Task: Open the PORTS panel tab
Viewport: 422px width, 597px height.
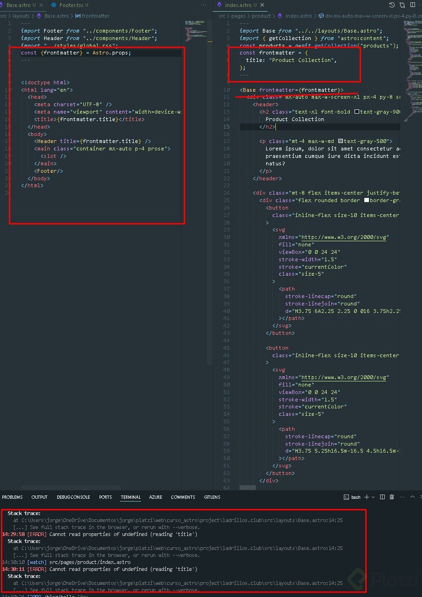Action: tap(106, 497)
